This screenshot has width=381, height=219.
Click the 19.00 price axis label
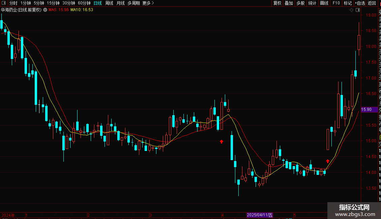(x=371, y=15)
